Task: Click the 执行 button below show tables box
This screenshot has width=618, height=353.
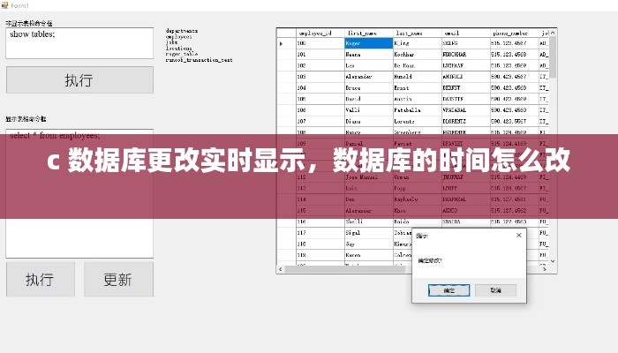Action: [x=79, y=80]
